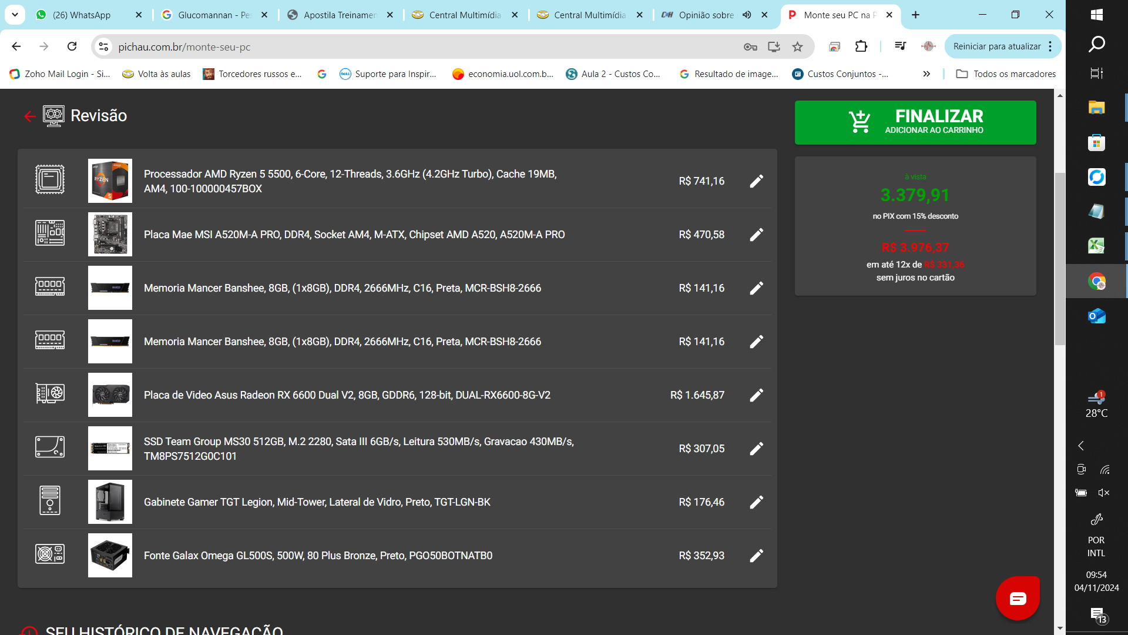Expand hidden bookmarks chevron
The height and width of the screenshot is (635, 1128).
click(x=926, y=74)
